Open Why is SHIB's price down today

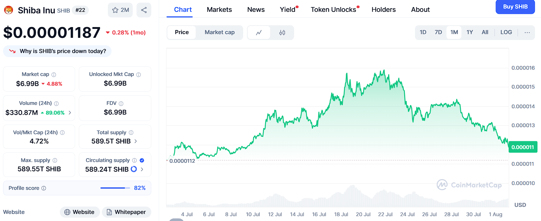click(57, 51)
